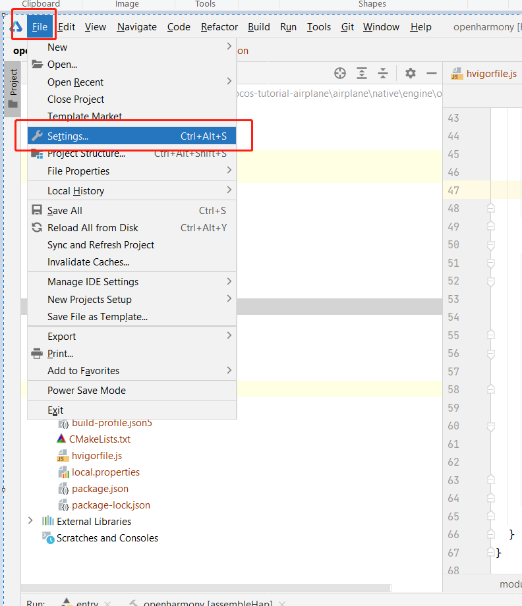The image size is (522, 606).
Task: Toggle code fold marker at line 60
Action: [x=490, y=426]
